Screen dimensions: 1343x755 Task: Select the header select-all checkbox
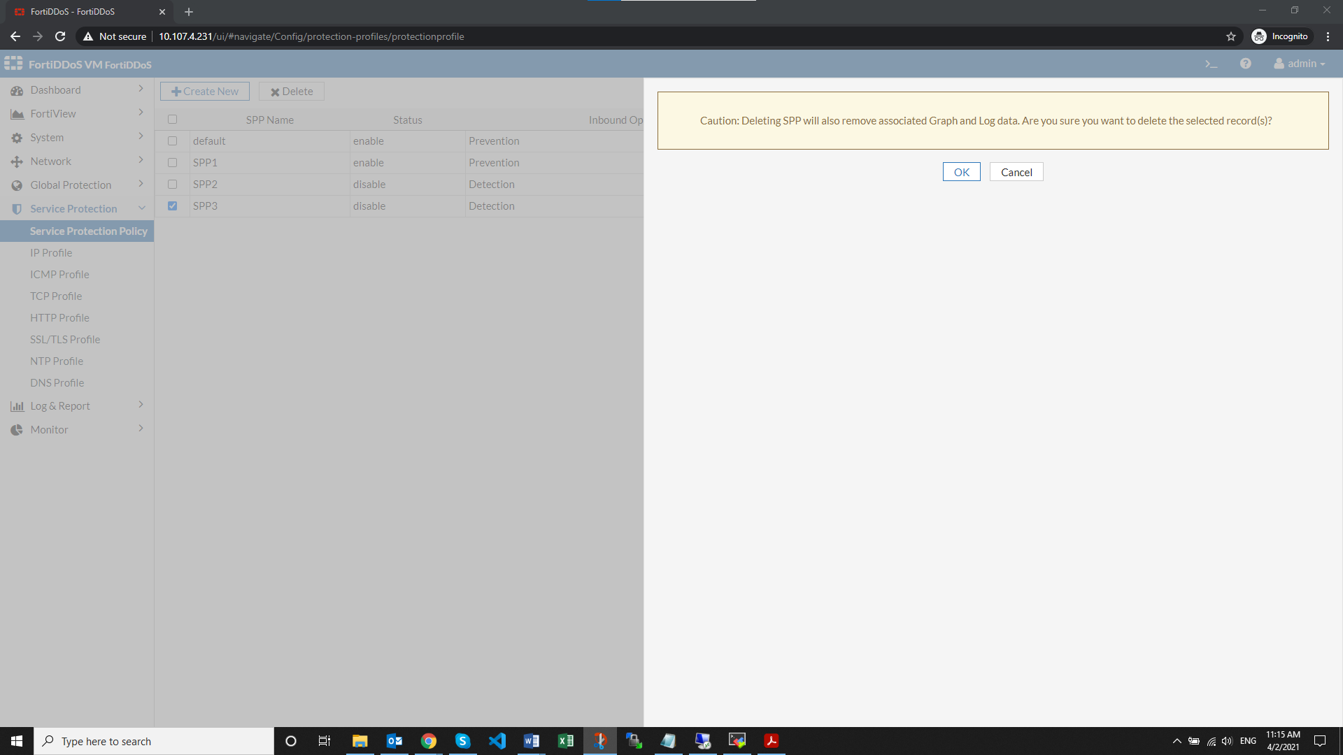172,120
